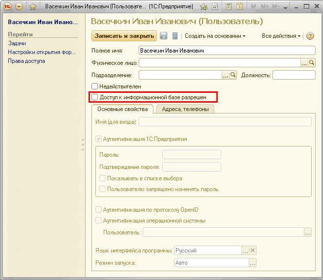The height and width of the screenshot is (280, 323).
Task: Open the Права доступа link
Action: click(26, 61)
